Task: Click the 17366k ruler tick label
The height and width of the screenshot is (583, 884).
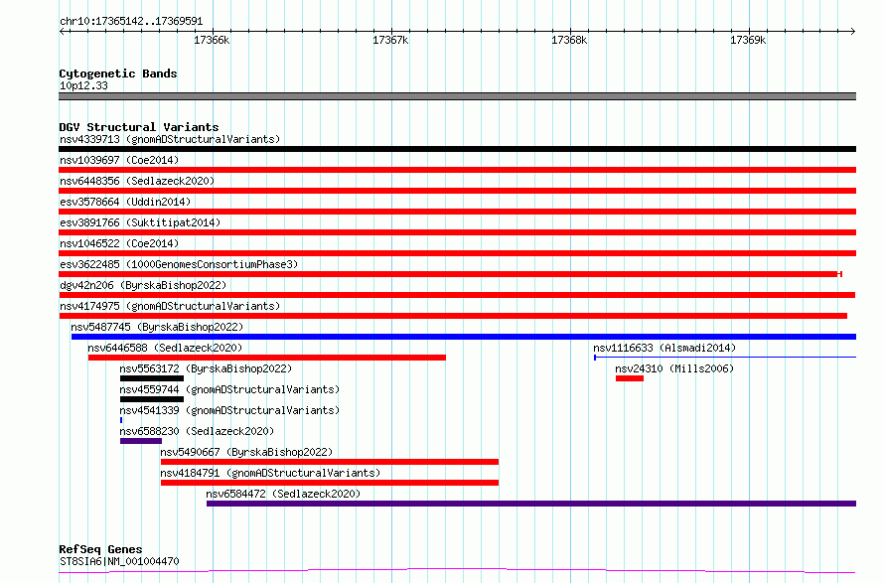Action: (212, 41)
